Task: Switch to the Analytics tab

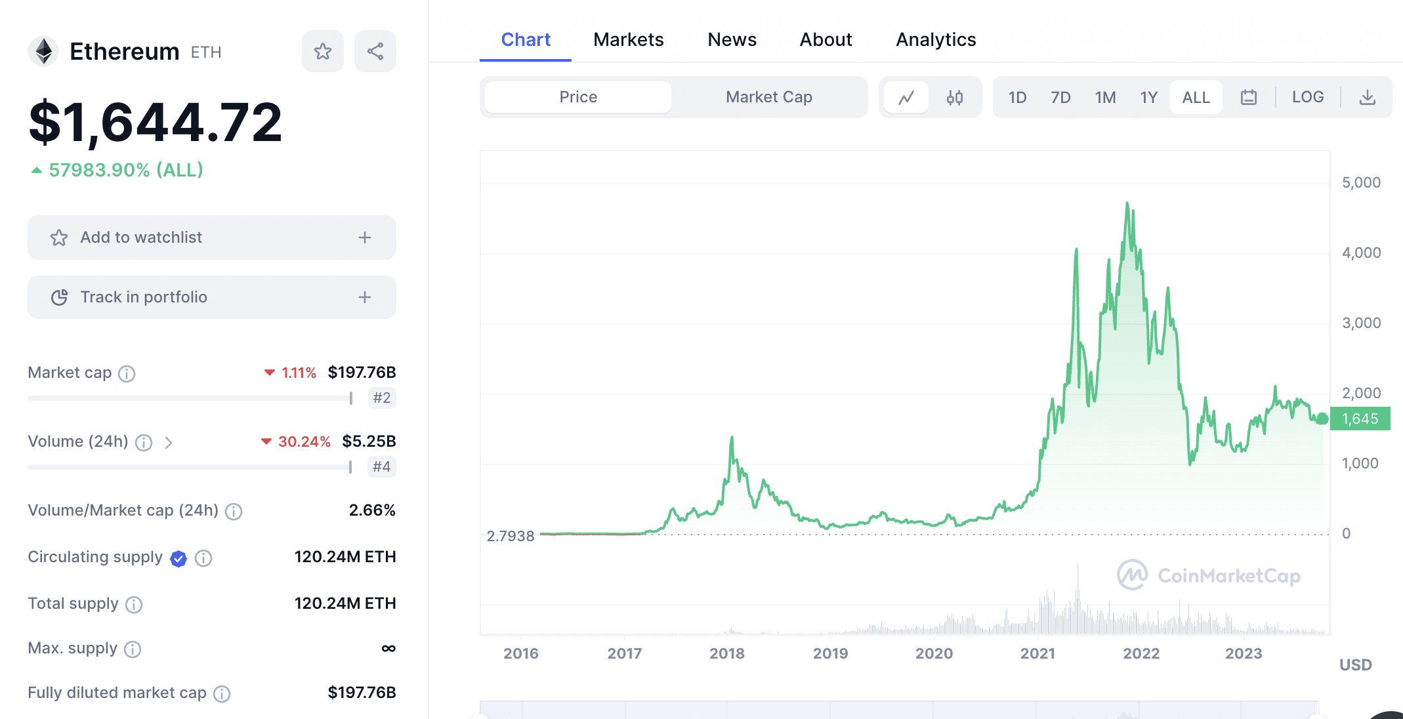Action: (x=935, y=39)
